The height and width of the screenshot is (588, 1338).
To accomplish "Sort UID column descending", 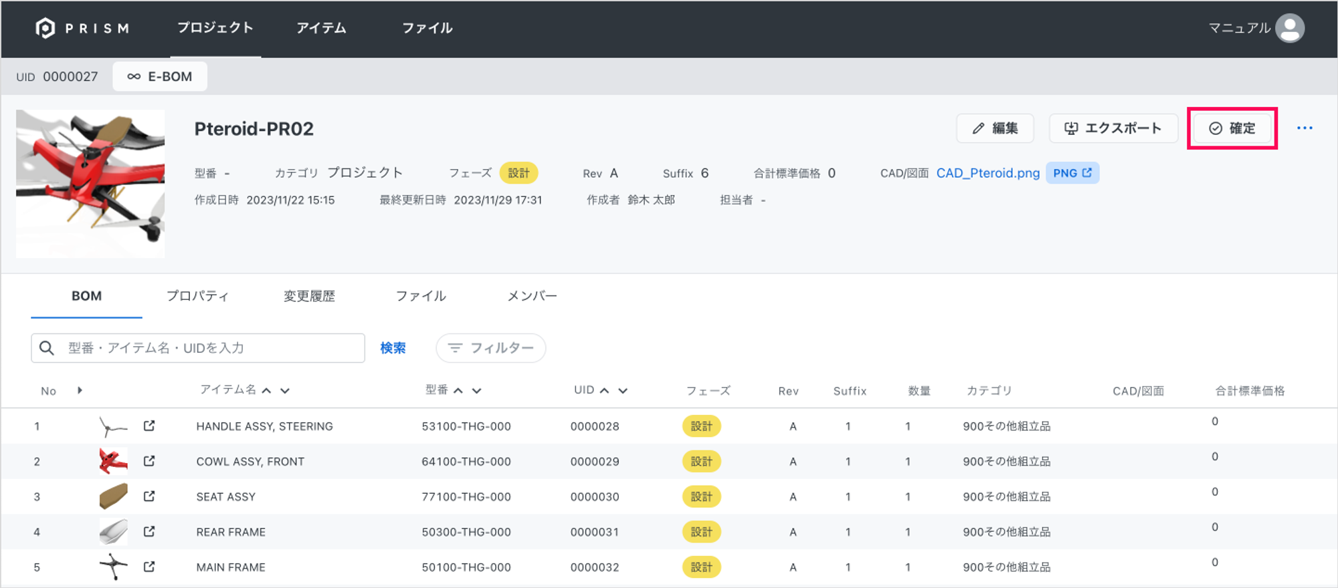I will pos(623,391).
